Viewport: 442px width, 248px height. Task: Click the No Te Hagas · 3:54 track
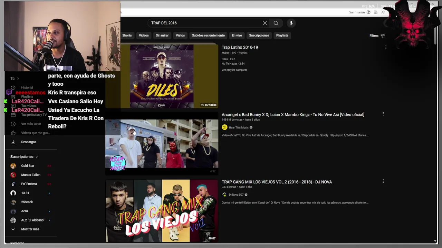[233, 64]
